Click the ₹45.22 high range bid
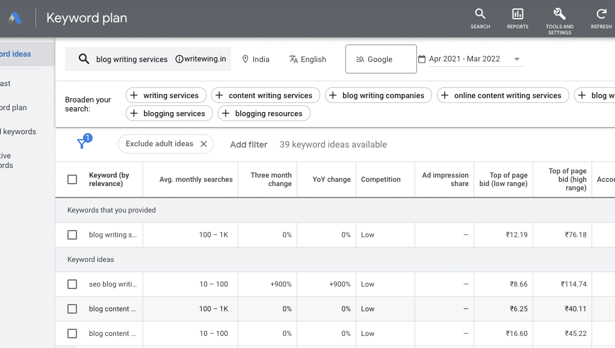615x348 pixels. (576, 334)
